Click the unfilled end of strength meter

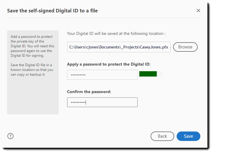point(160,74)
